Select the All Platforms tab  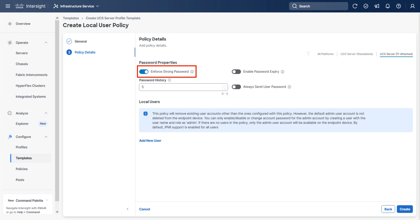pos(325,54)
